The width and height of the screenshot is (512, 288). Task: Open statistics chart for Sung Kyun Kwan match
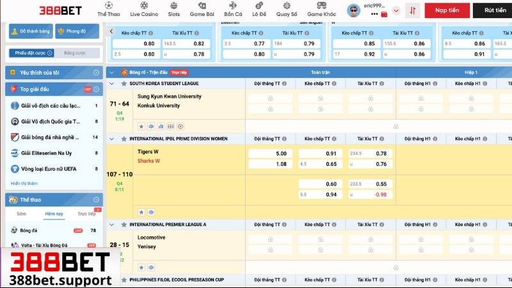click(x=161, y=127)
